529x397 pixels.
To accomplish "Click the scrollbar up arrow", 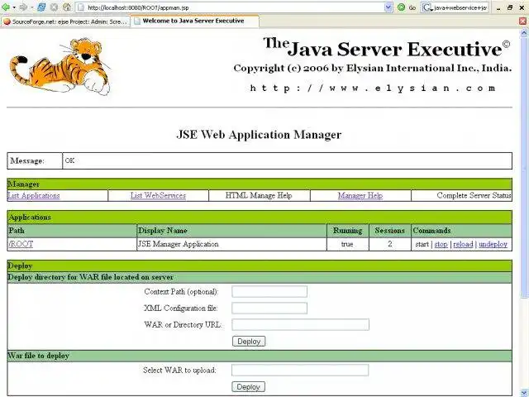I will click(524, 32).
